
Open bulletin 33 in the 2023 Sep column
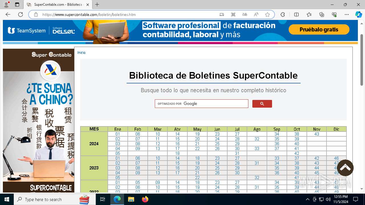(x=277, y=158)
